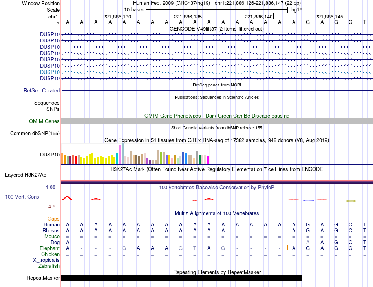This screenshot has height=287, width=373.
Task: Click the orange insertion marker in the Elephant row
Action: click(x=287, y=248)
